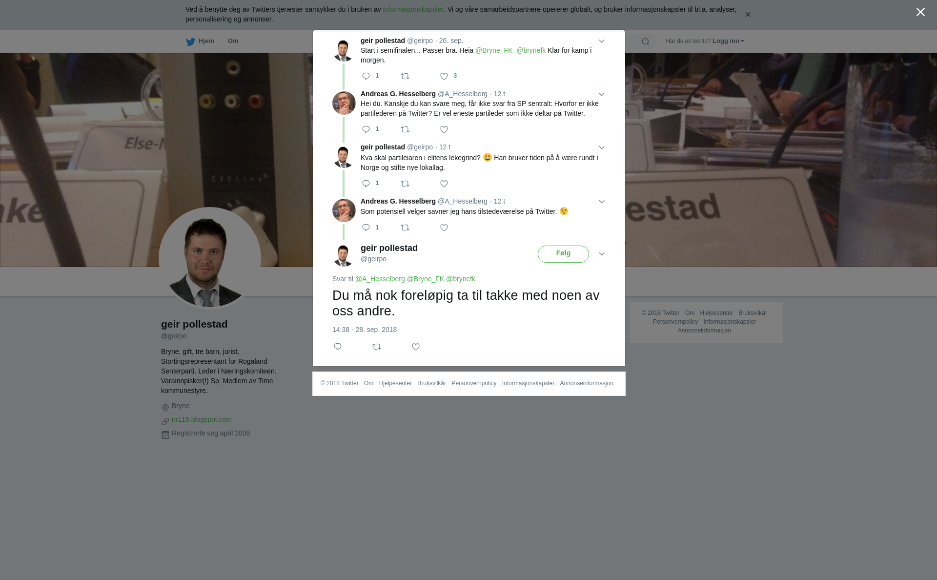Reply to the main tweet via speech bubble
937x580 pixels.
point(338,347)
